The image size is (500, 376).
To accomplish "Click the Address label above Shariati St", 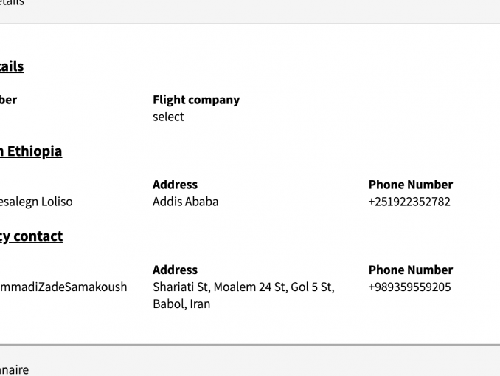I will tap(175, 270).
